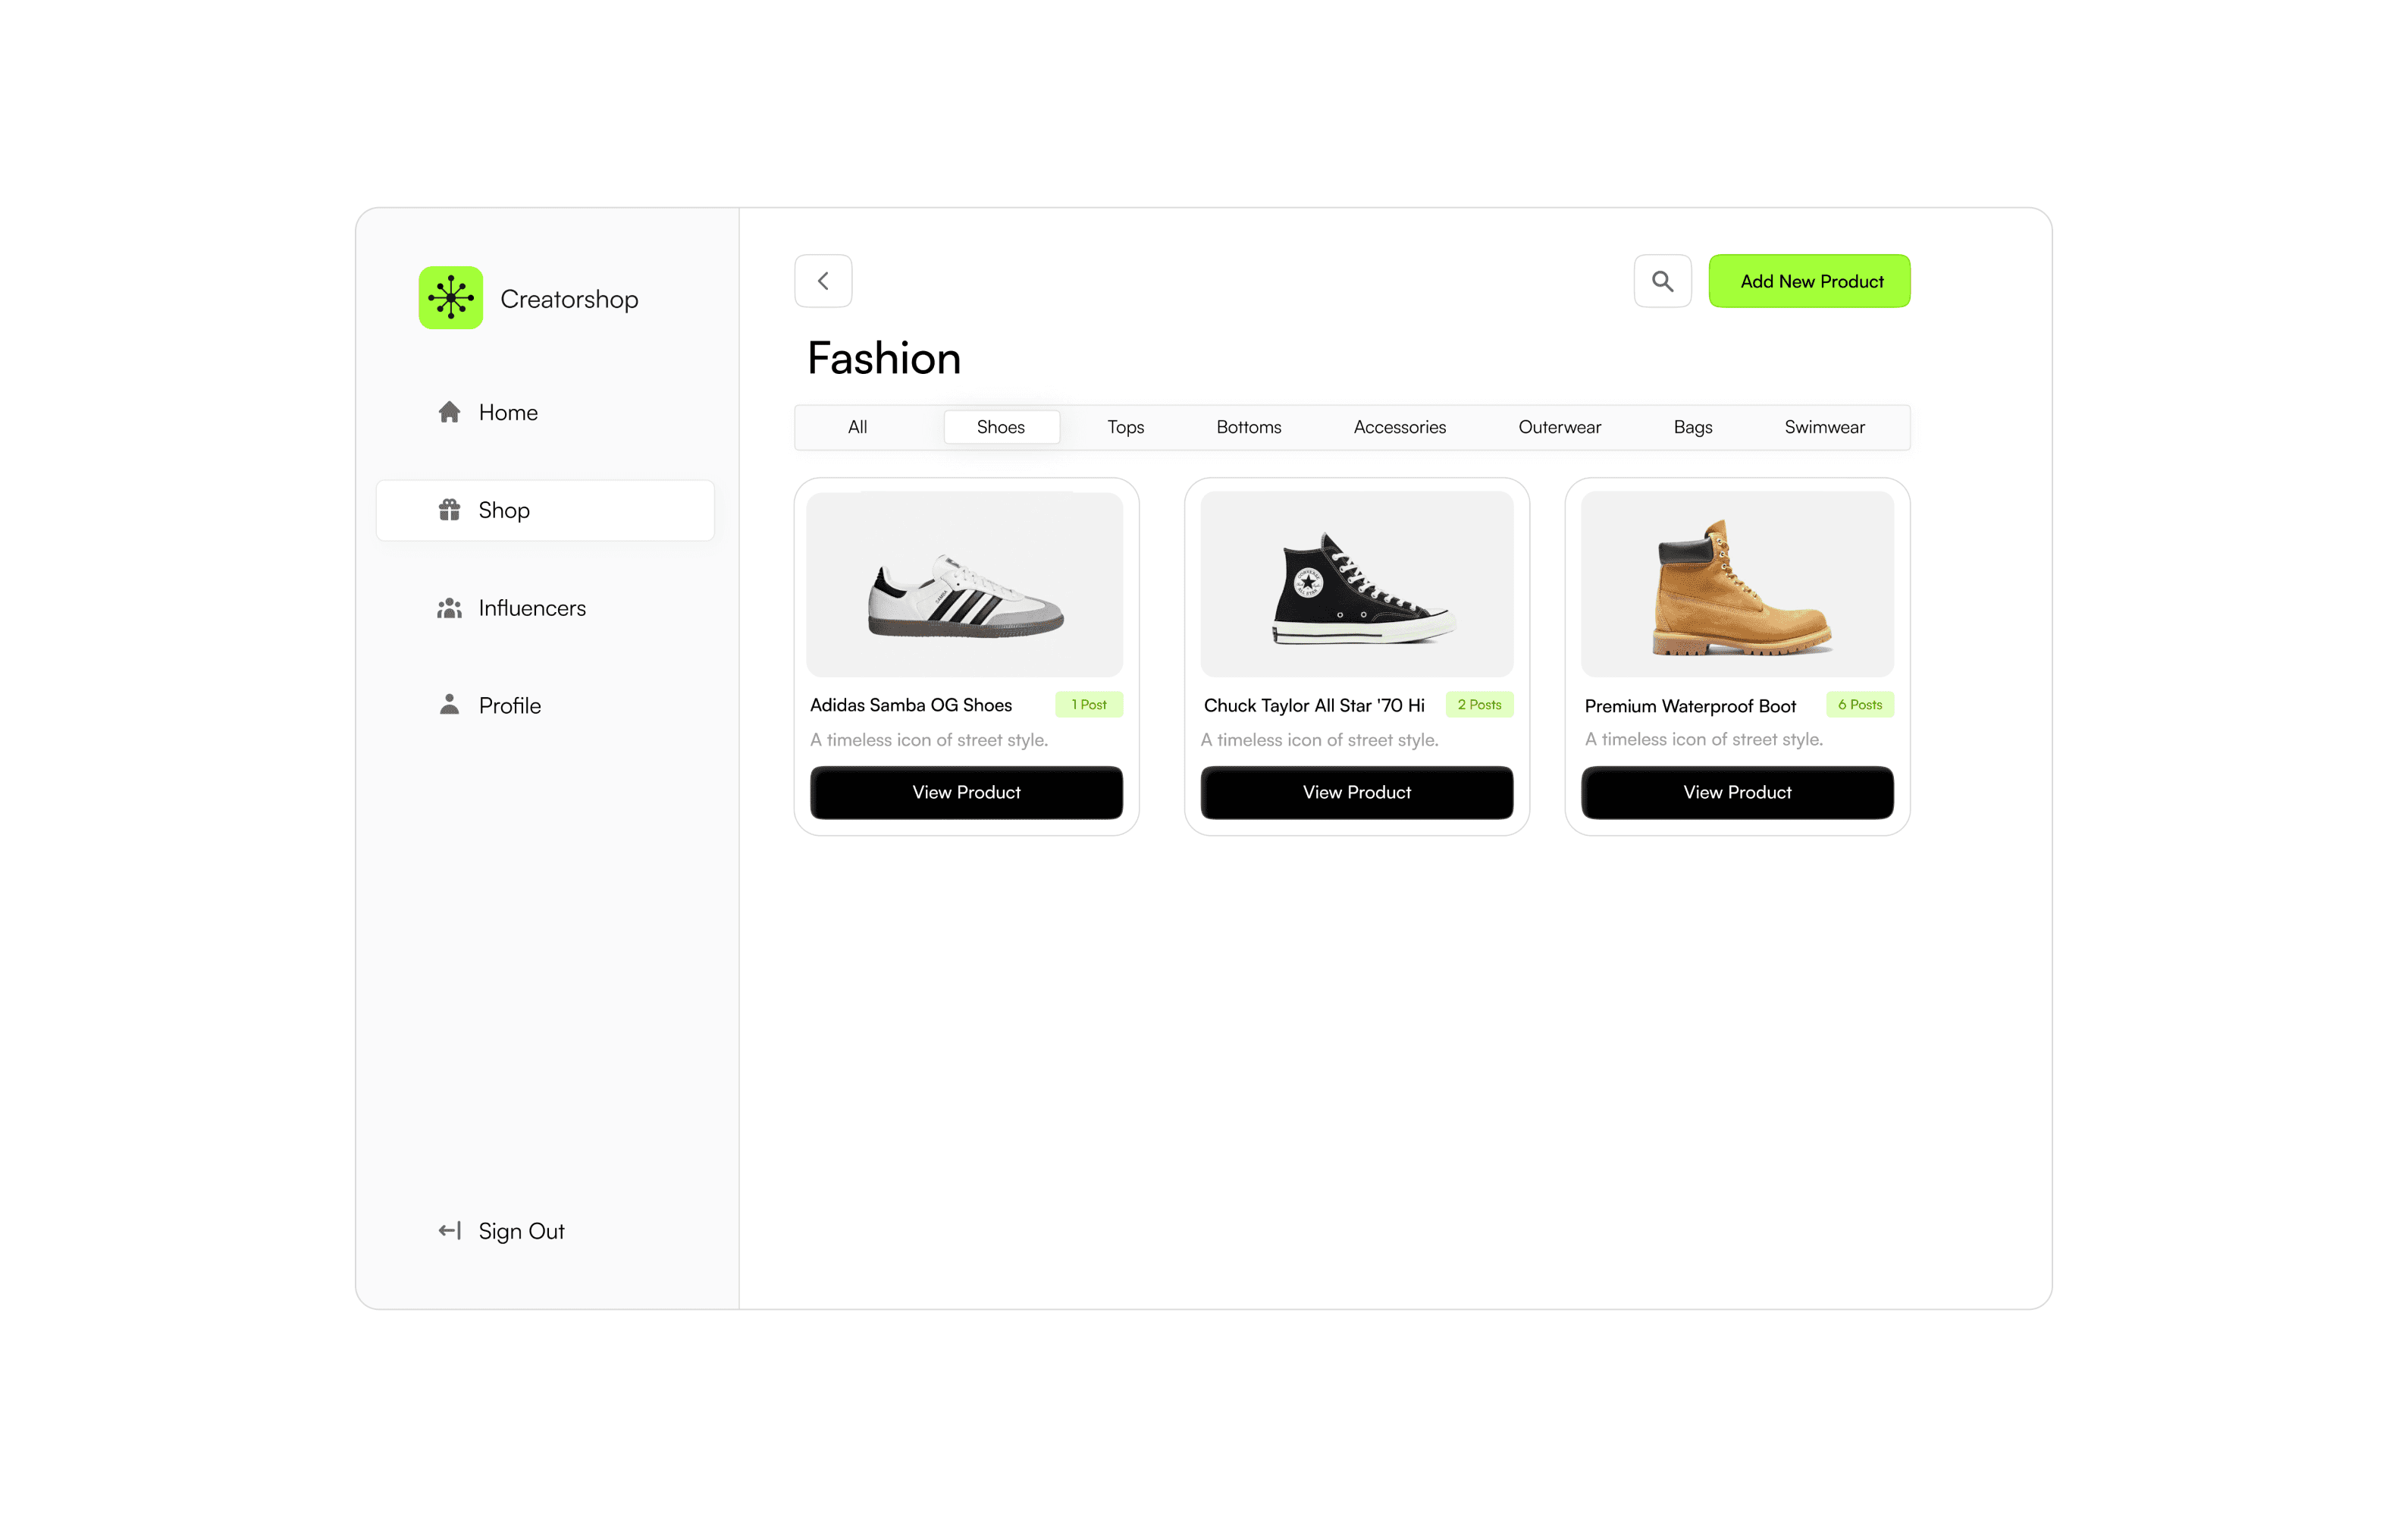2408x1517 pixels.
Task: View Product for Adidas Samba OG Shoes
Action: [966, 793]
